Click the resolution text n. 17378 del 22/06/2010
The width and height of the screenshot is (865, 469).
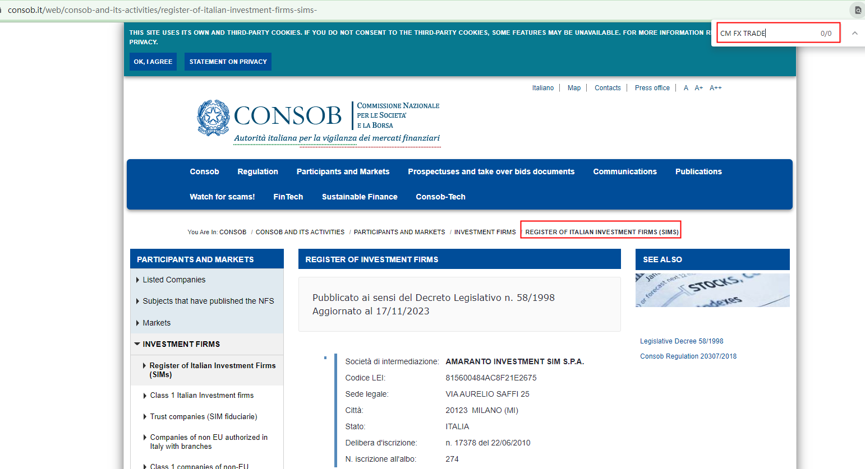click(x=488, y=443)
